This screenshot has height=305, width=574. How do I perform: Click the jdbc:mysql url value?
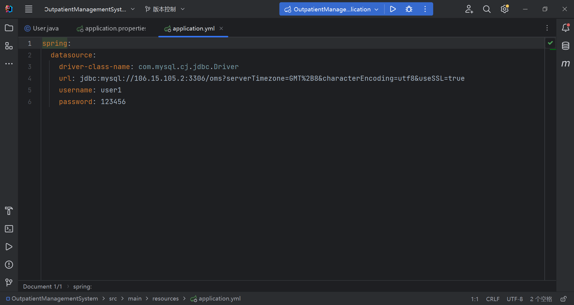tap(272, 78)
